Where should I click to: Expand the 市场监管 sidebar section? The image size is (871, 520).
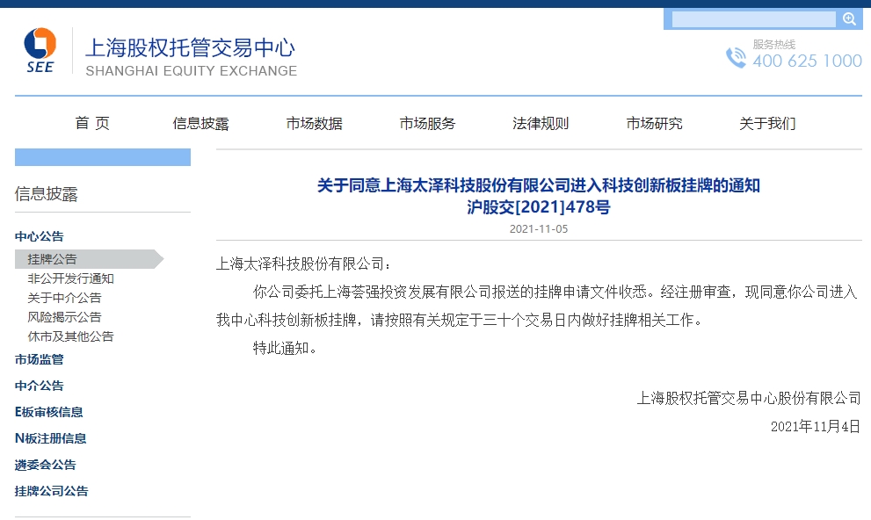pyautogui.click(x=40, y=359)
